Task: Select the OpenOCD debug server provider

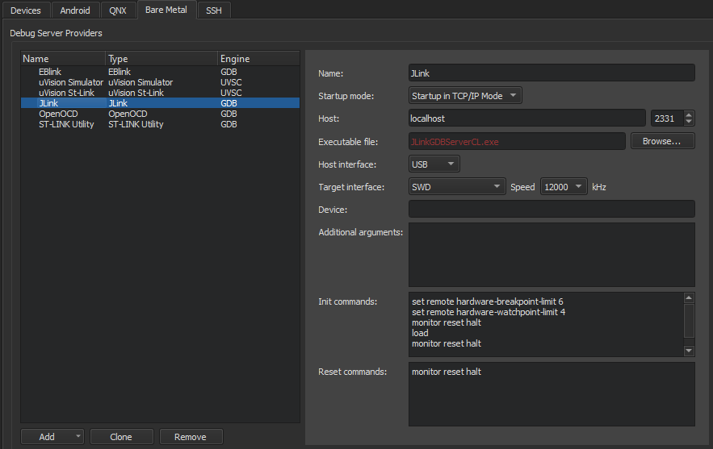Action: [57, 114]
